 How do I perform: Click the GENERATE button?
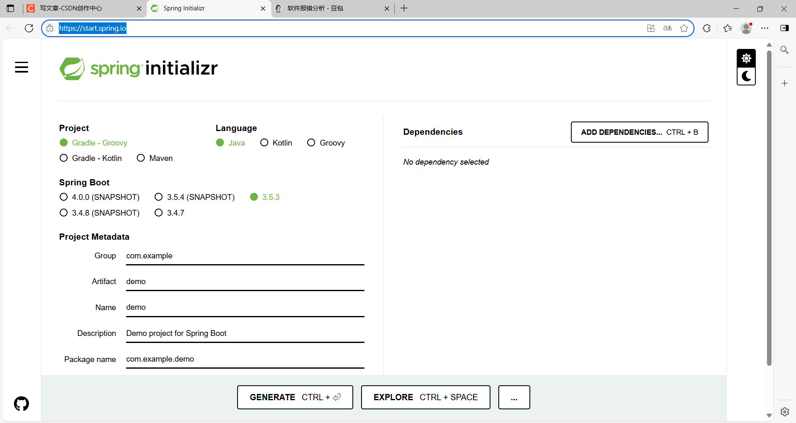click(x=295, y=397)
